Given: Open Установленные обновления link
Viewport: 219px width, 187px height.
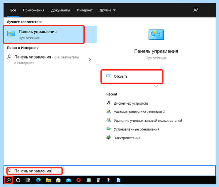Looking at the screenshot, I should (x=137, y=129).
